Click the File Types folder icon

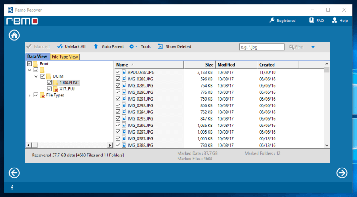pyautogui.click(x=42, y=95)
